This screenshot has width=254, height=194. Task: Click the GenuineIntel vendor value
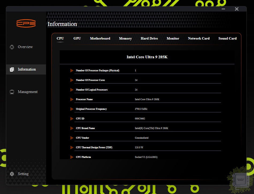(x=142, y=138)
